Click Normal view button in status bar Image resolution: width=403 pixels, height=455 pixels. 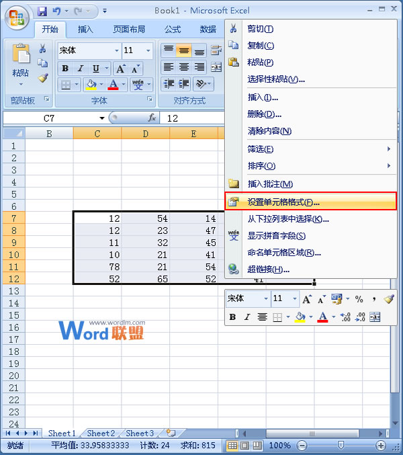coord(232,445)
